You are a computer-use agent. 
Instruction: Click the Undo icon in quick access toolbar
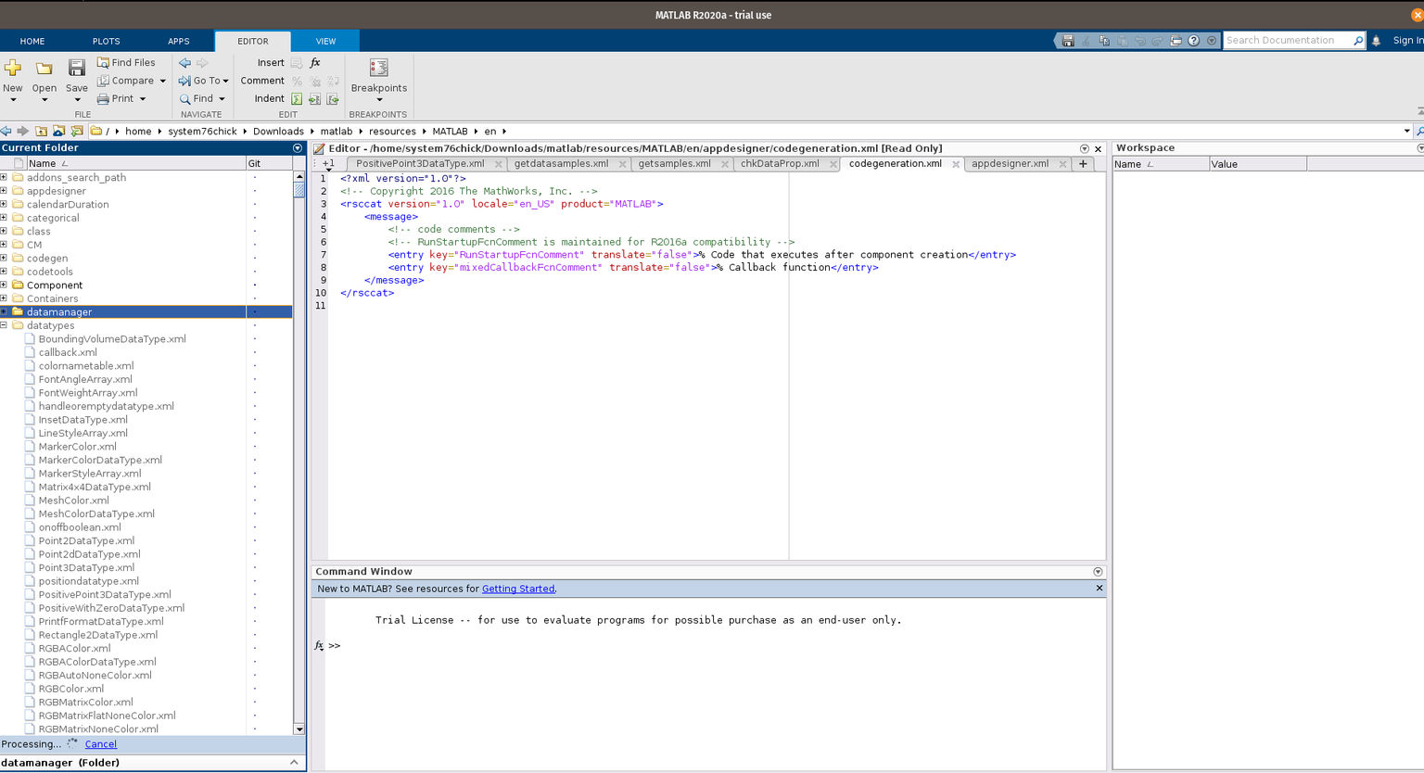[1141, 40]
